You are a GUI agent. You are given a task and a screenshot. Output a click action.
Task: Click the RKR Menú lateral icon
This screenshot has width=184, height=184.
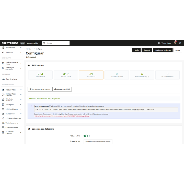click(3, 109)
